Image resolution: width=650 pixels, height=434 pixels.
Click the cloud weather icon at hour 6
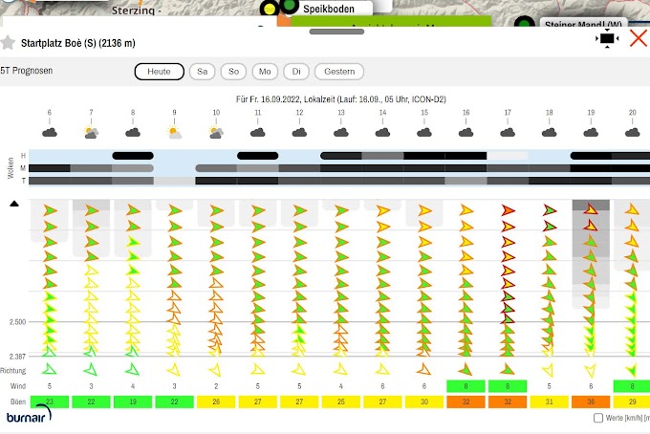coord(50,133)
